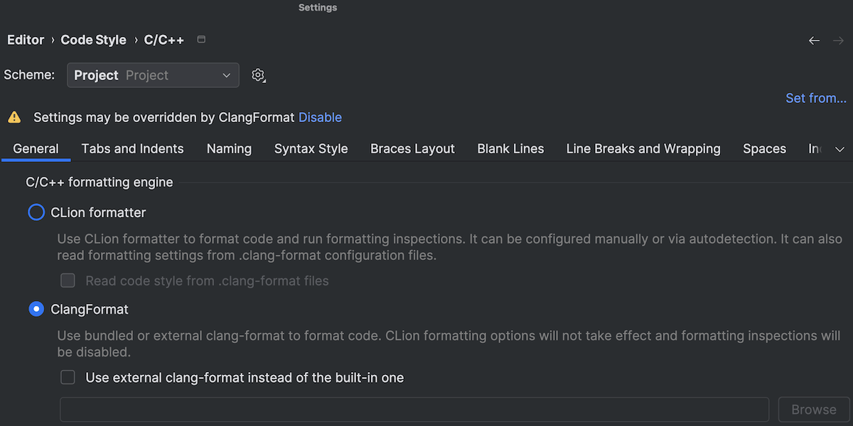Check Read code style from .clang-format files
This screenshot has width=853, height=426.
coord(68,281)
